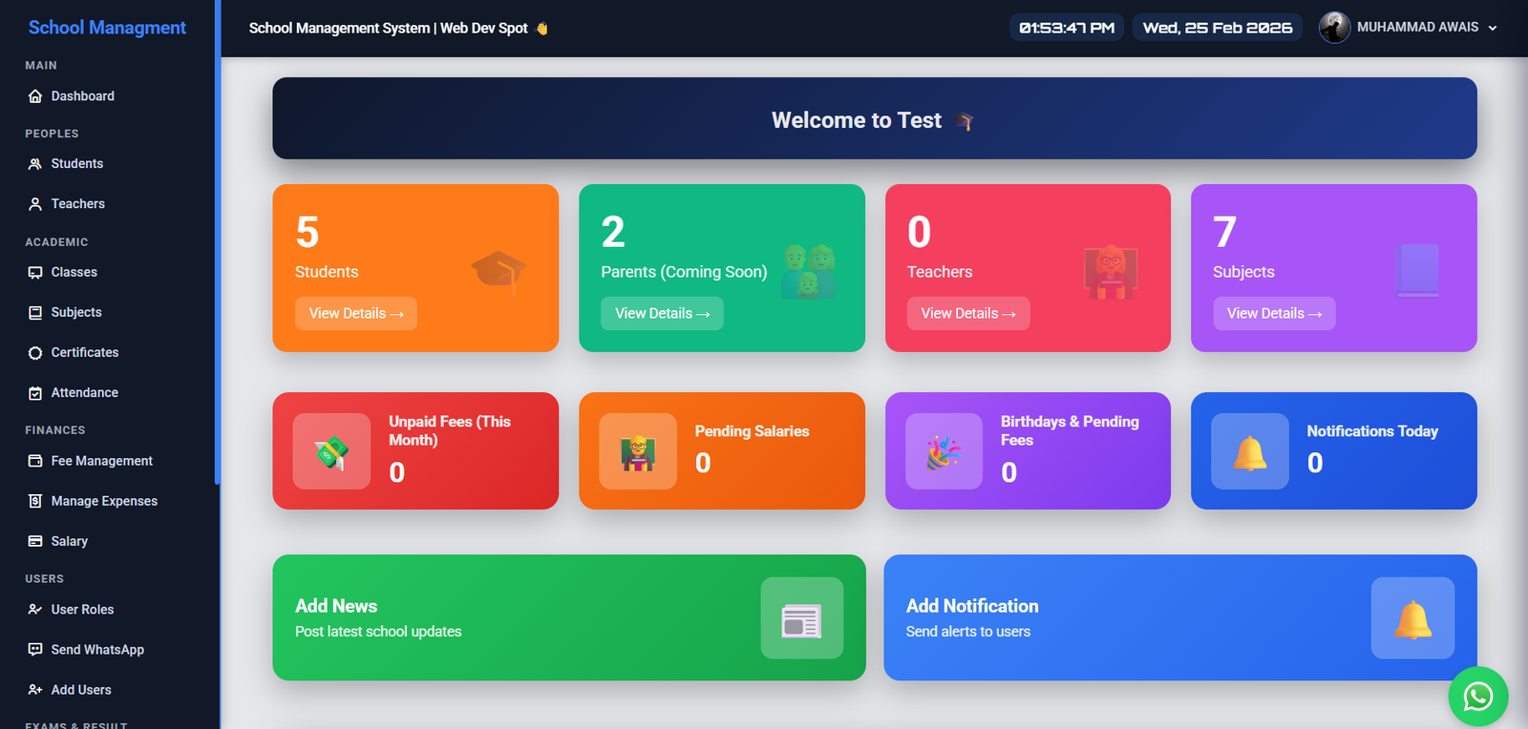
Task: Click the School Managment logo title
Action: coord(107,28)
